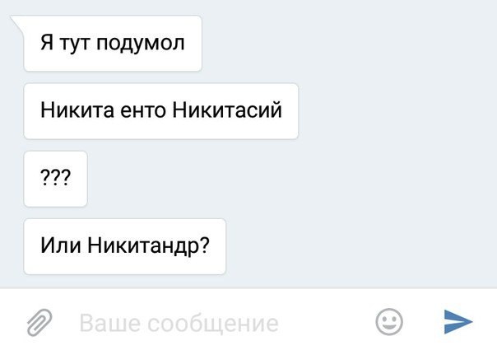Click the word 'Никитандр?' in the last message
The image size is (497, 355).
click(149, 246)
